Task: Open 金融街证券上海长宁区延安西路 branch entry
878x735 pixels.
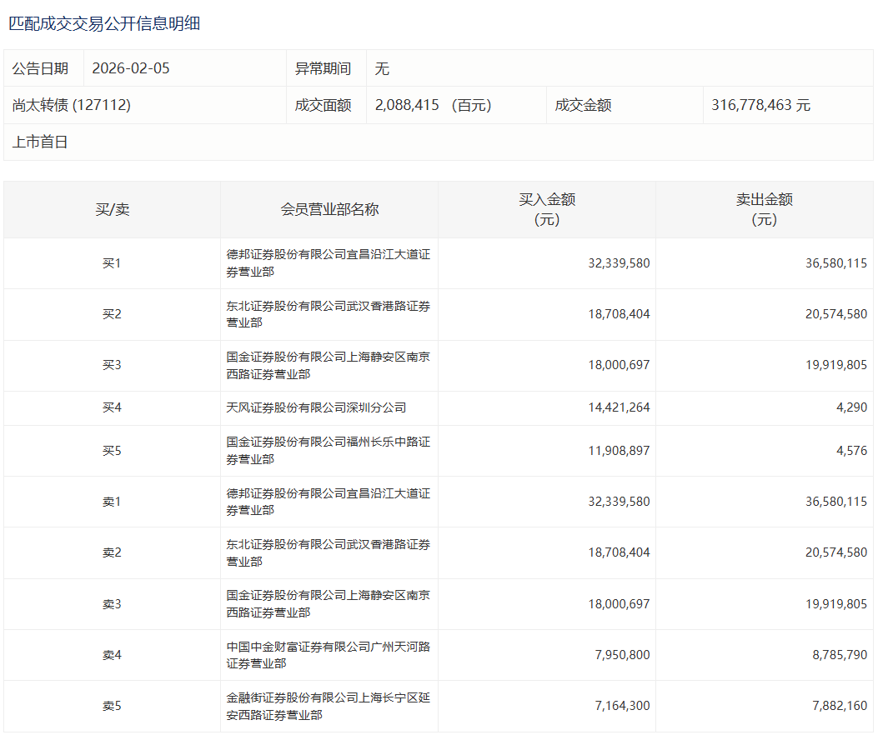Action: [x=328, y=706]
